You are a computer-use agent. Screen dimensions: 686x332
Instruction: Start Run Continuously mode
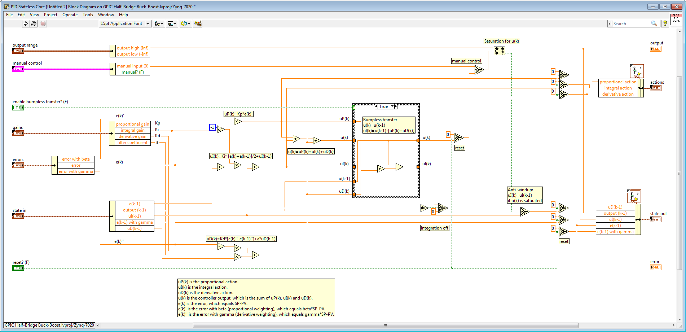point(34,23)
